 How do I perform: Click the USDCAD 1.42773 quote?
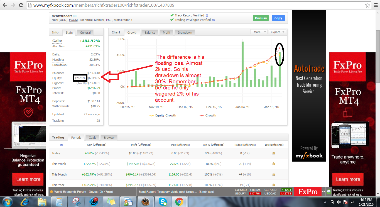278,193
